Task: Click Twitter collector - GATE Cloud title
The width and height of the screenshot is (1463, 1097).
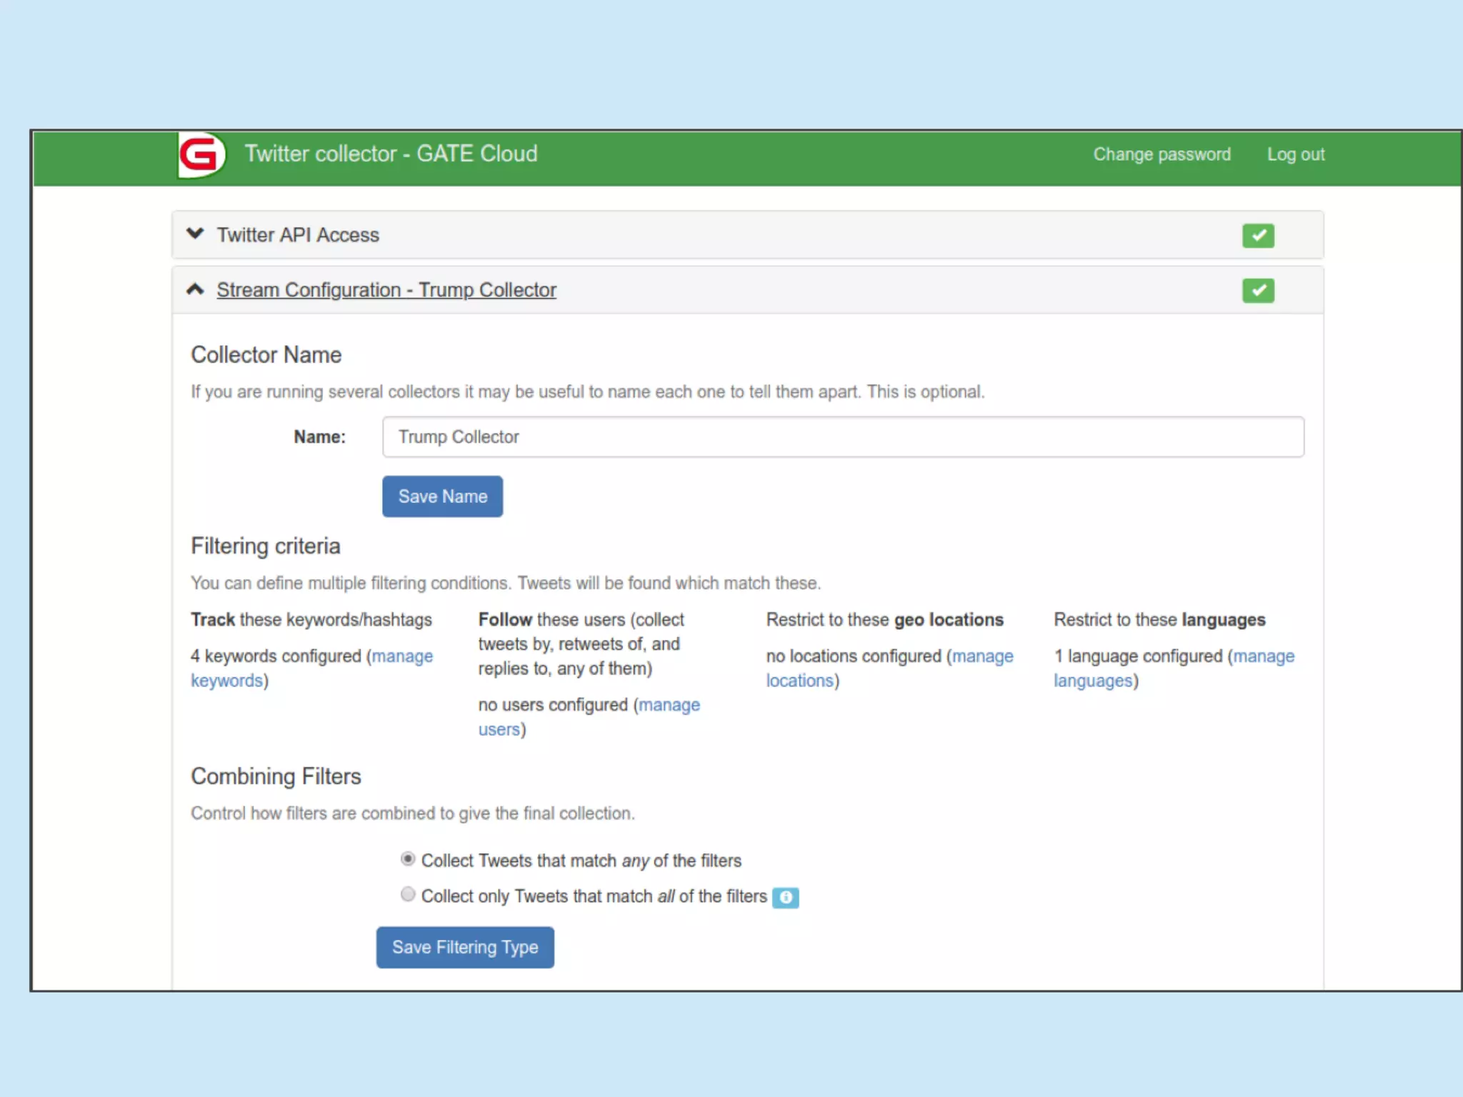Action: pos(391,154)
